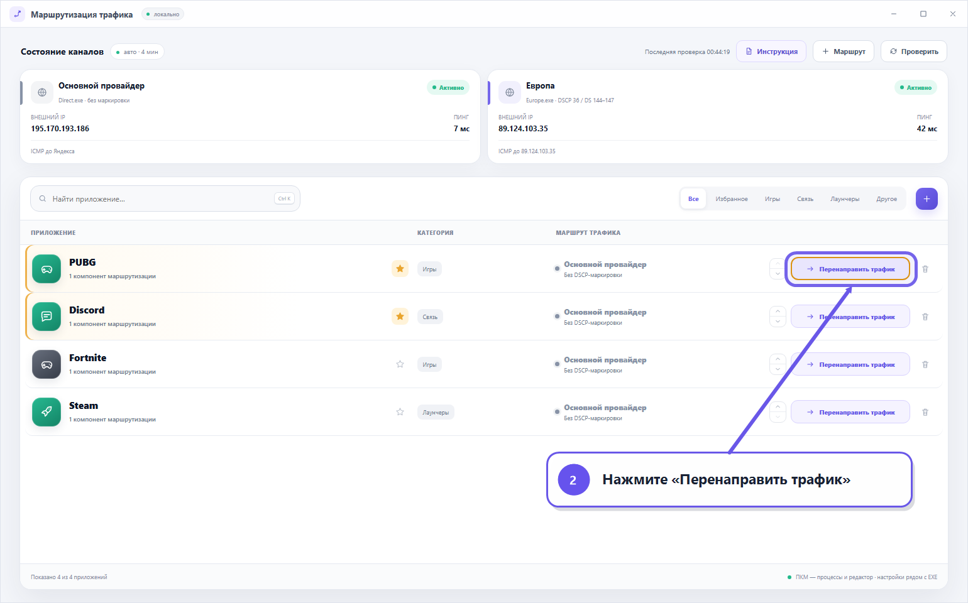The image size is (968, 603).
Task: Move PUBG up with the up chevron
Action: pos(778,264)
